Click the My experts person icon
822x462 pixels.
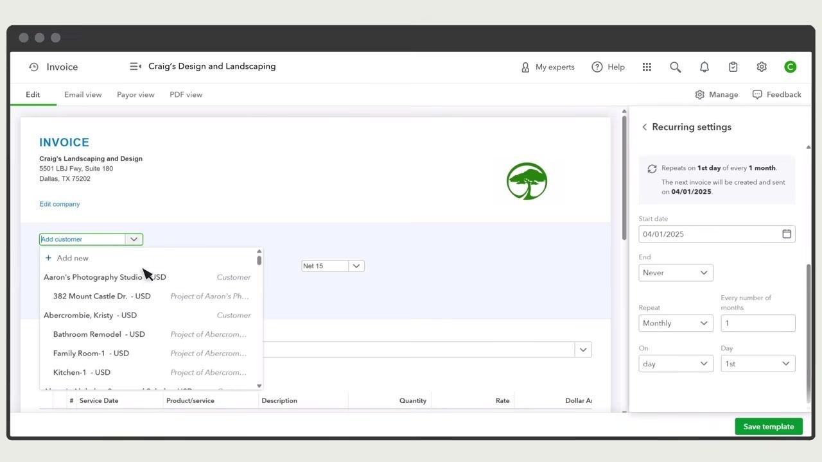pyautogui.click(x=525, y=67)
